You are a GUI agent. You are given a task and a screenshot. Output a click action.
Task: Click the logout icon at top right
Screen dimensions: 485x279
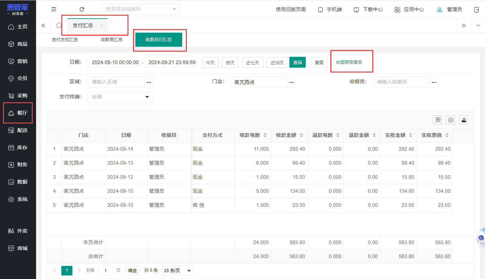[476, 10]
